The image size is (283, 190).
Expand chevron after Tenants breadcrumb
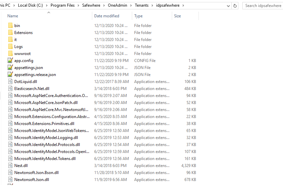(x=152, y=6)
